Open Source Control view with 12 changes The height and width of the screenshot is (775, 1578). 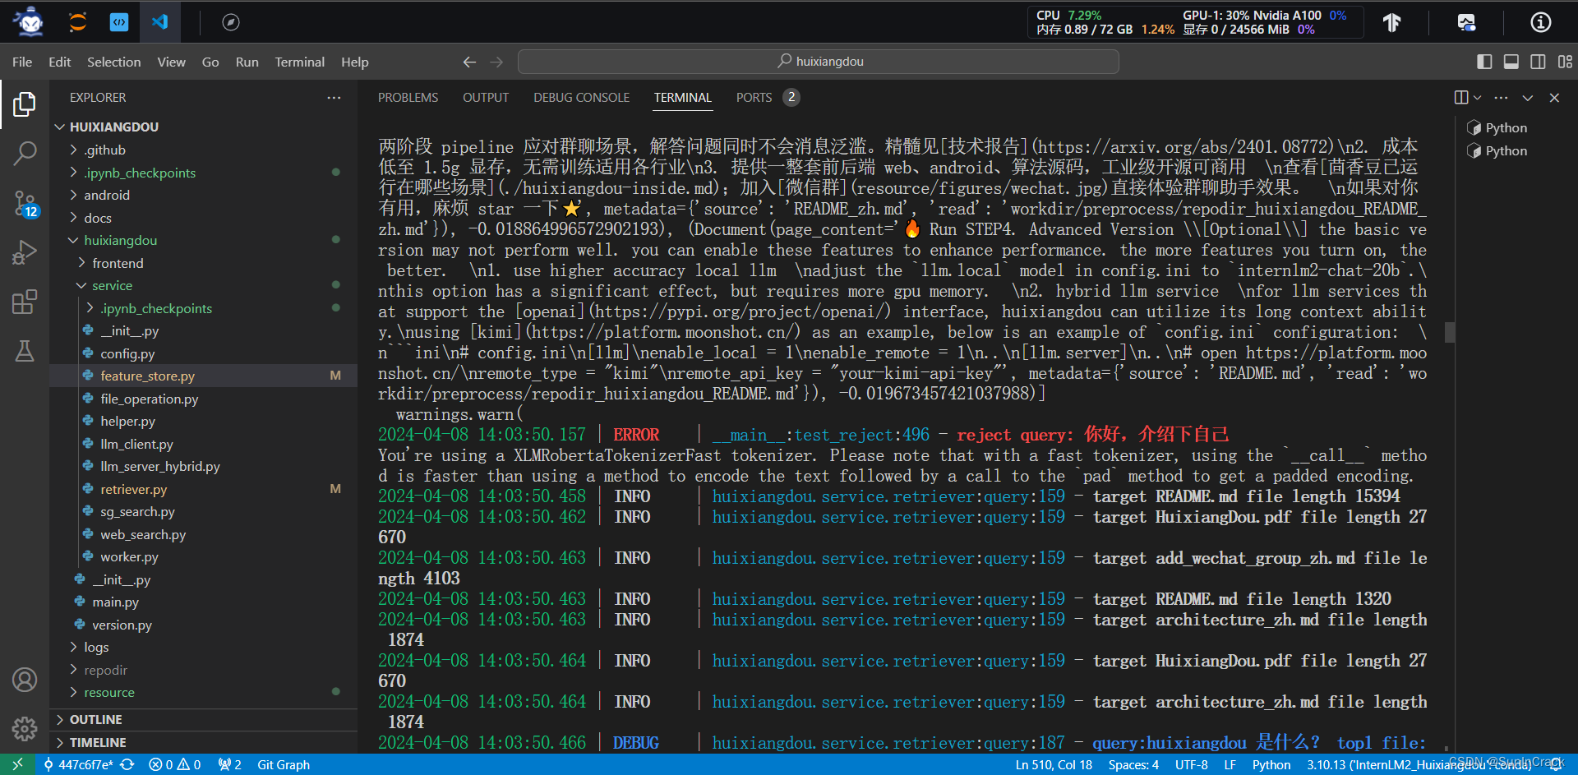pyautogui.click(x=25, y=203)
